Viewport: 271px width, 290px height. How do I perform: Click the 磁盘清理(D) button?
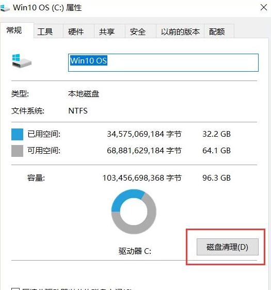(228, 247)
